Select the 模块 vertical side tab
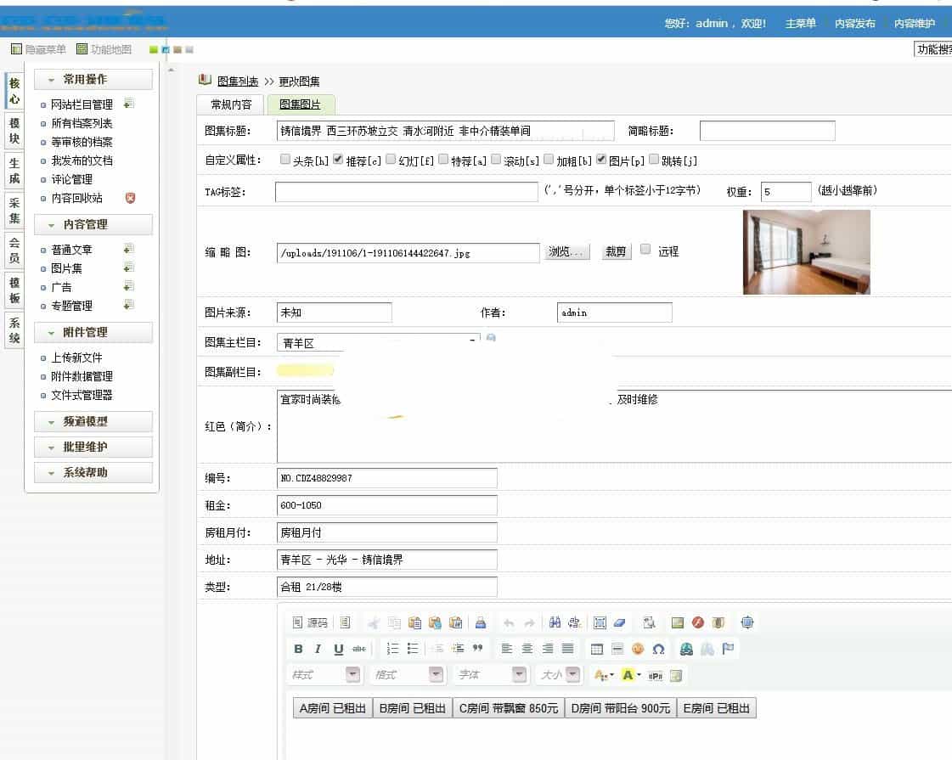 tap(14, 131)
